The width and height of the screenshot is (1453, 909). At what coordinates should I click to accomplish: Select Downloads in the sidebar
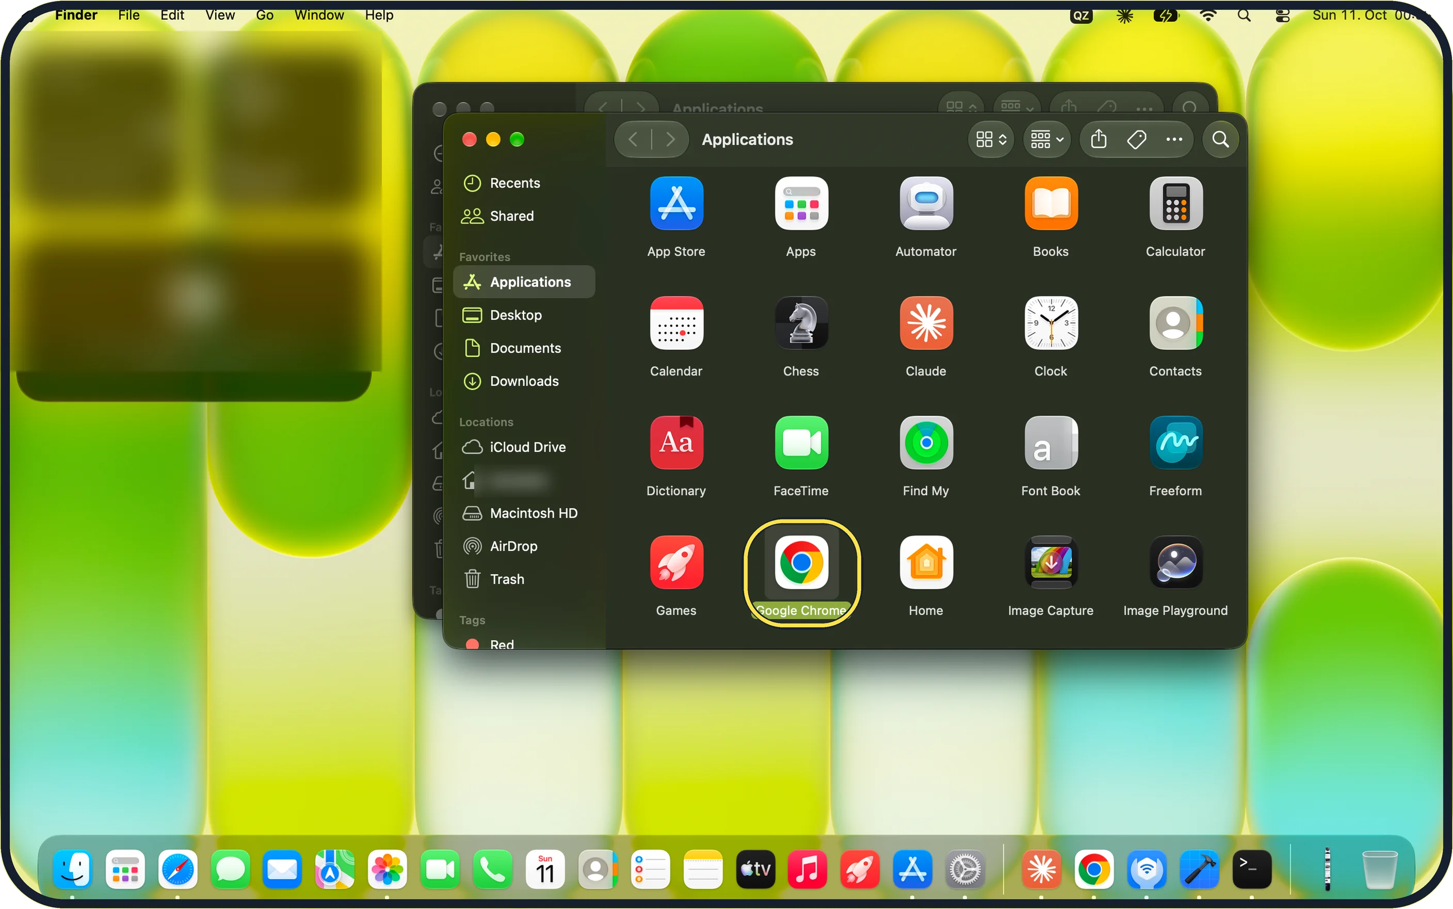[x=524, y=381]
